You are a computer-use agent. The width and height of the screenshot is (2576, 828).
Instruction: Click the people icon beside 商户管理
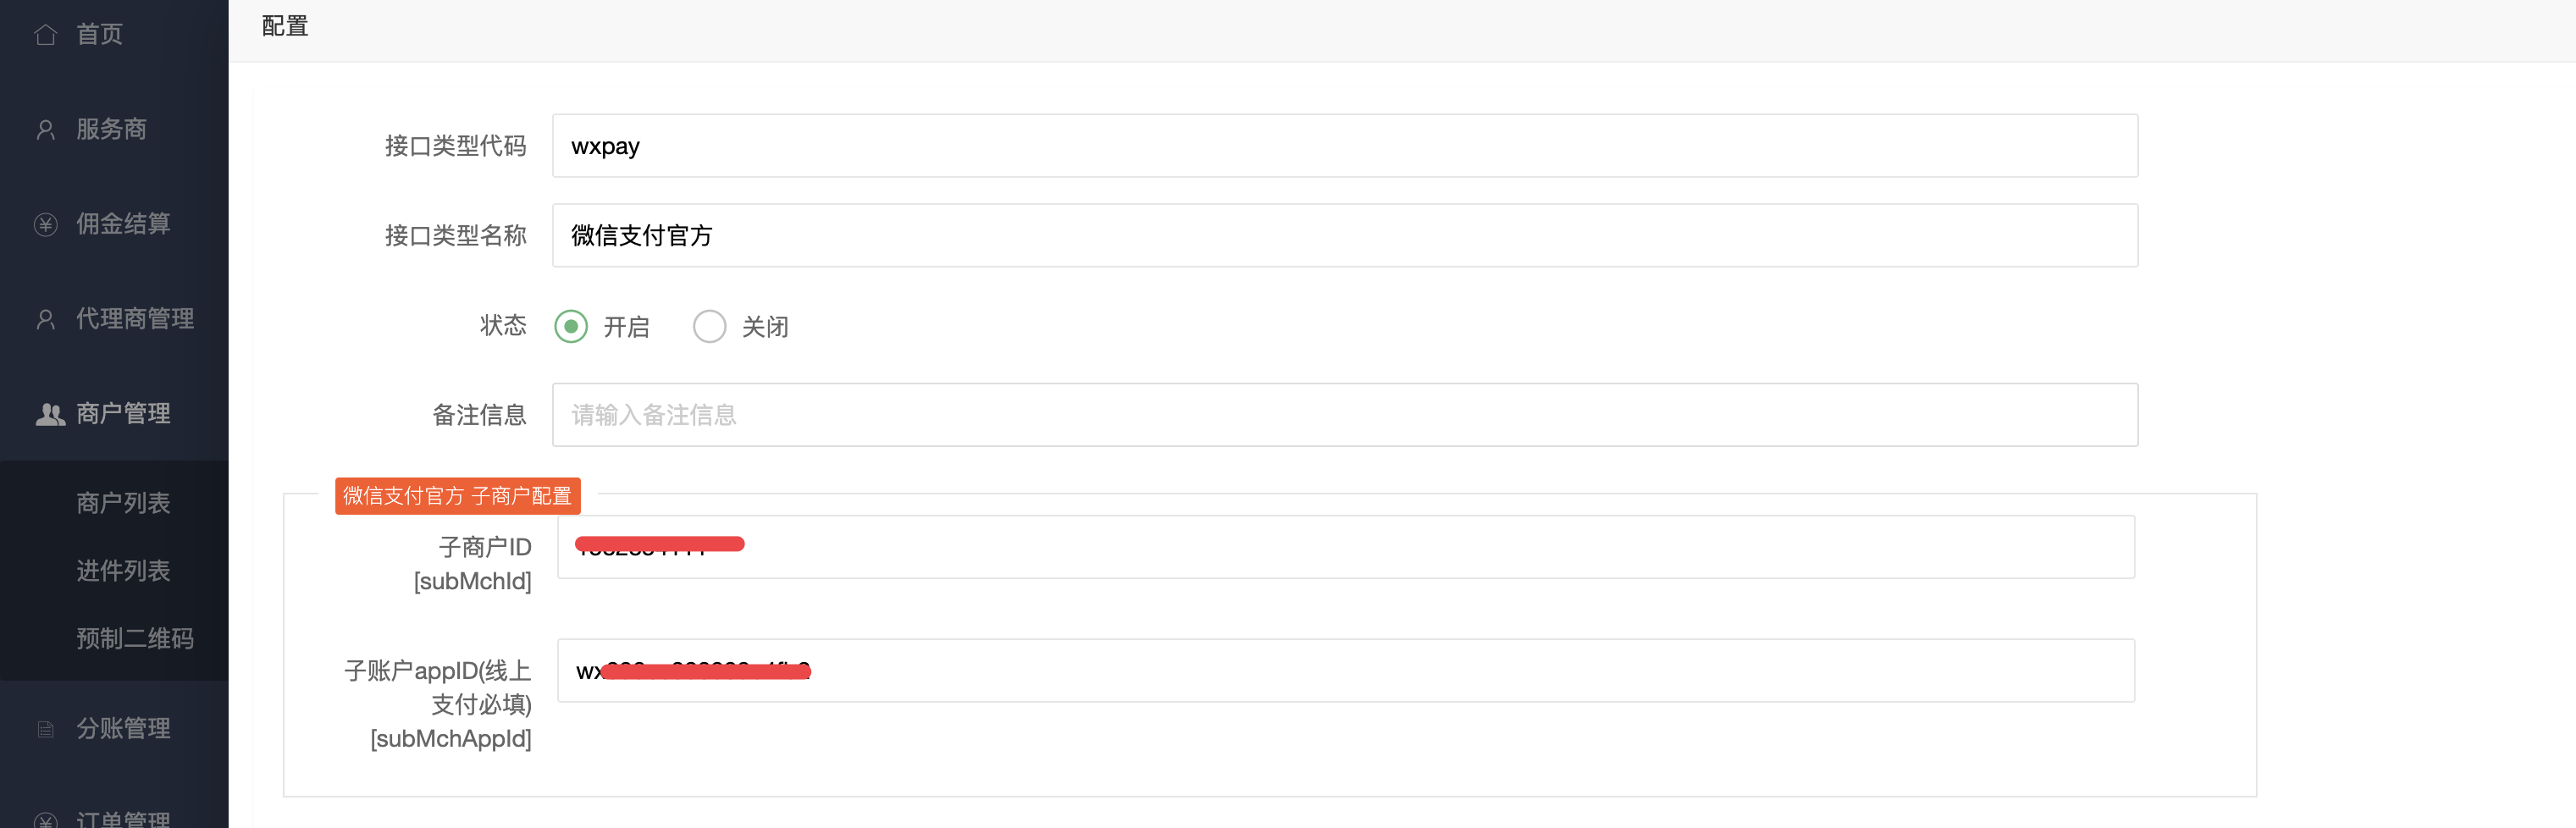pyautogui.click(x=50, y=414)
